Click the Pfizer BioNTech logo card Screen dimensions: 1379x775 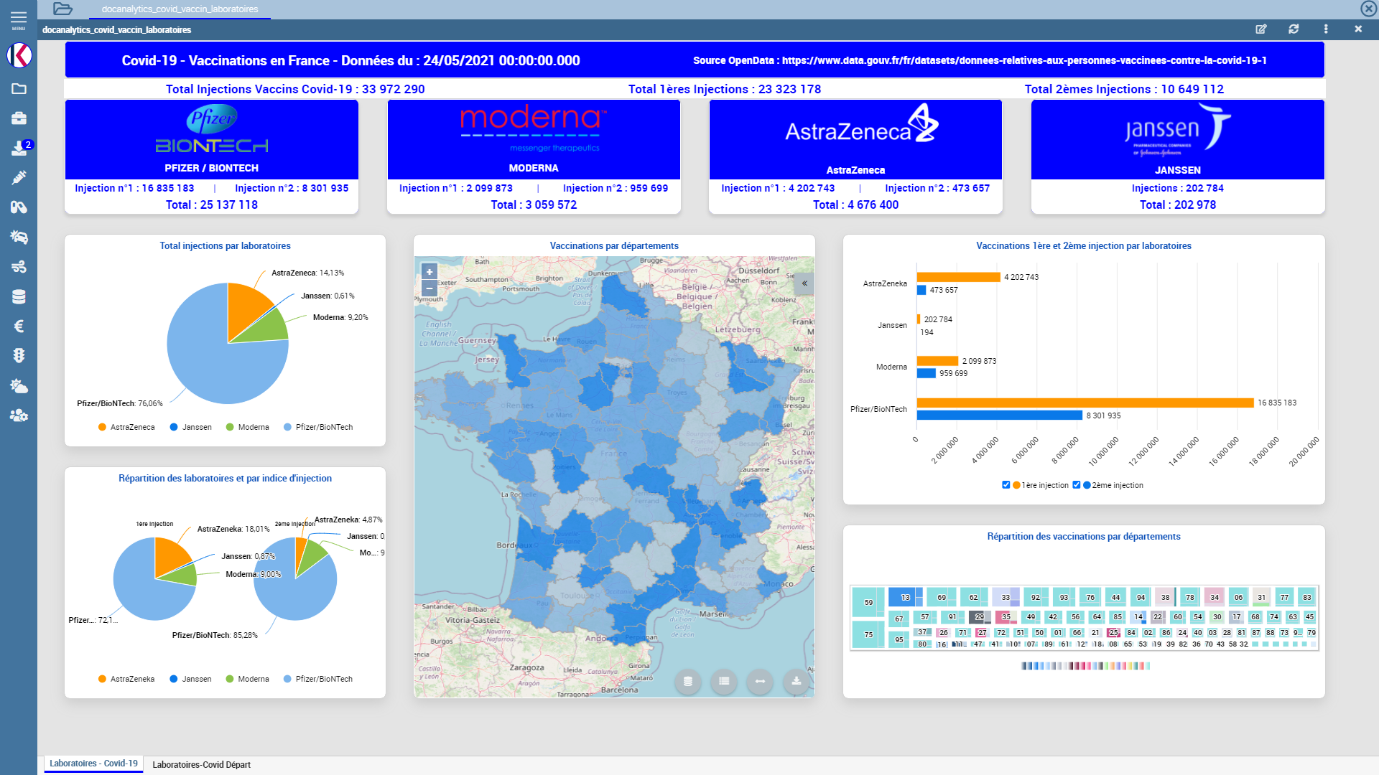(212, 139)
